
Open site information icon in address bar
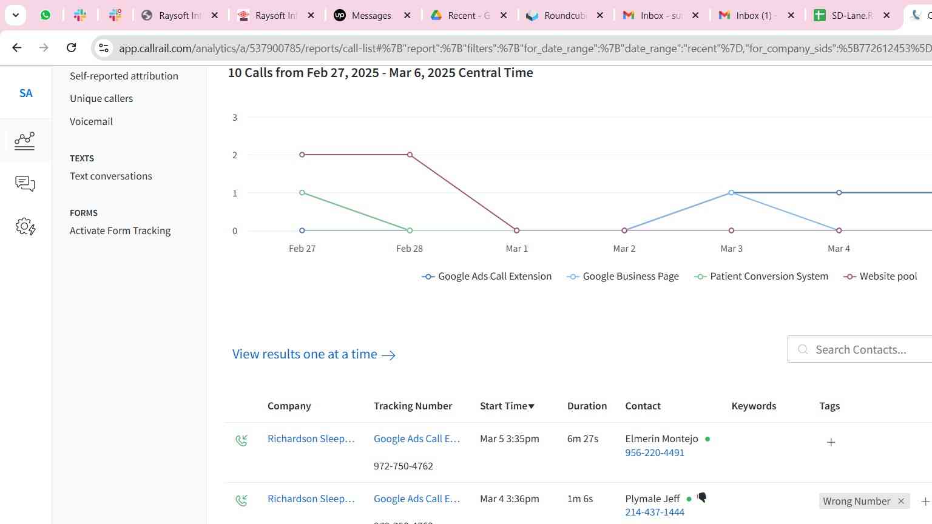coord(104,48)
